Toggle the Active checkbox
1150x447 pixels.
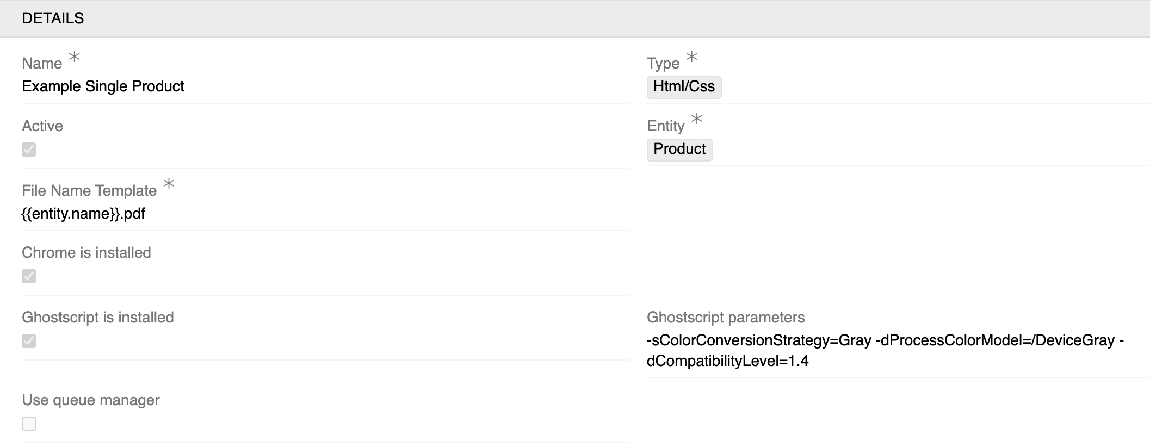pos(30,150)
